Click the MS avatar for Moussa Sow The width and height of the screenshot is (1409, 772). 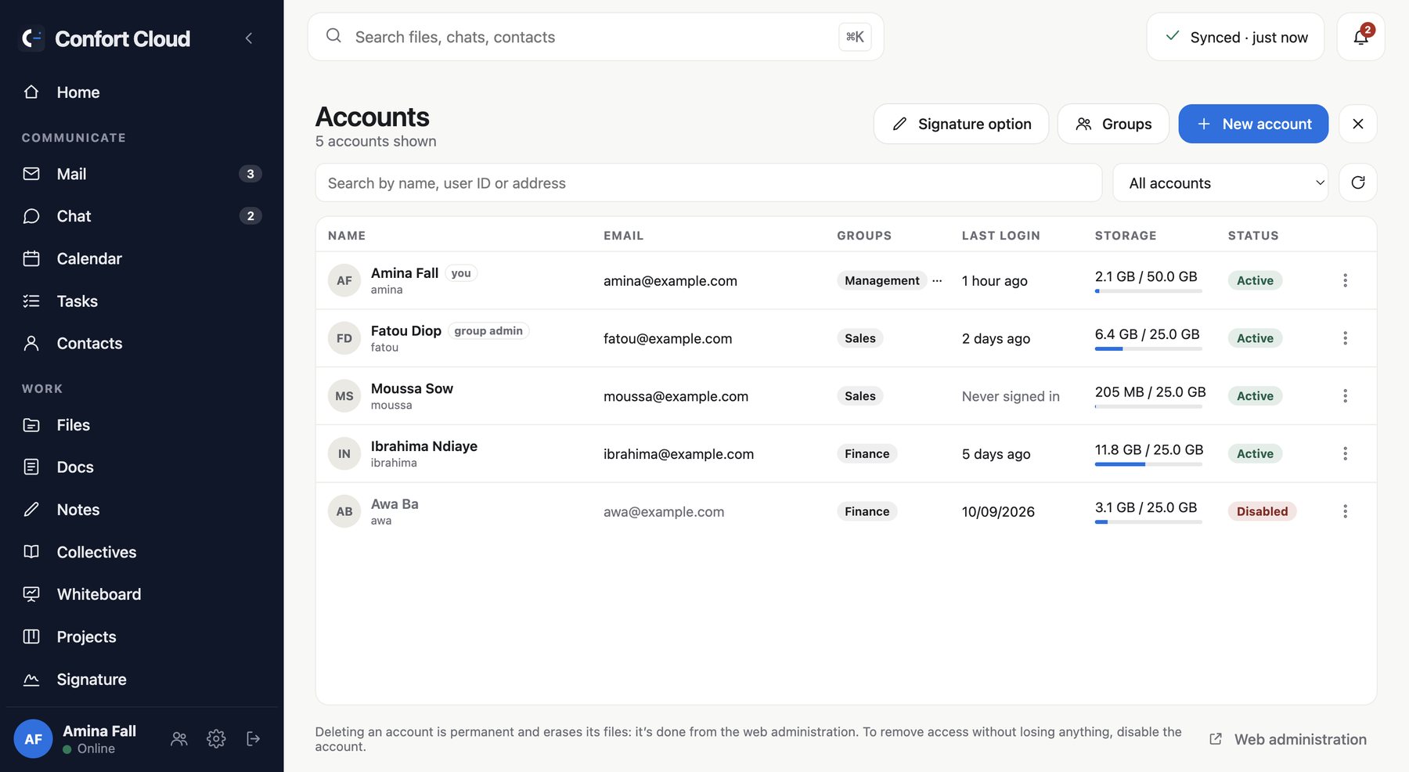click(x=344, y=396)
